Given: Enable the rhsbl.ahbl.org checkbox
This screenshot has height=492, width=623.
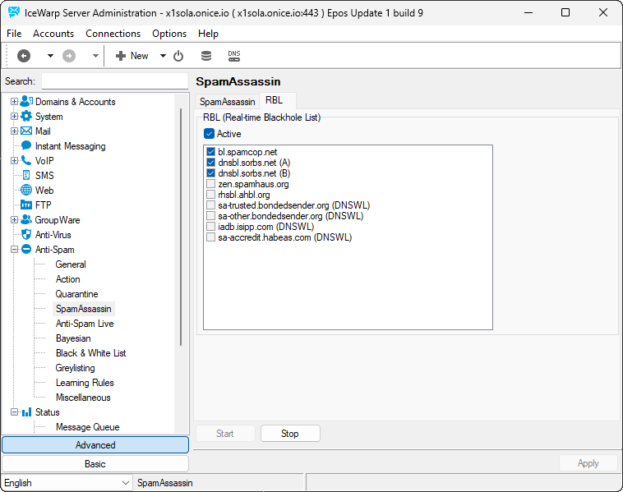Looking at the screenshot, I should coord(211,195).
